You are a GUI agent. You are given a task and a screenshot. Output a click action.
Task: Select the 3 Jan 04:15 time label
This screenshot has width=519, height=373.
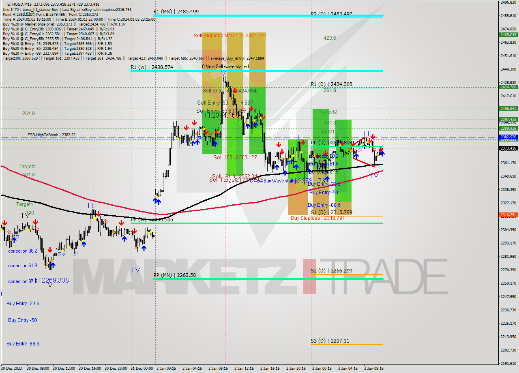pyautogui.click(x=348, y=369)
